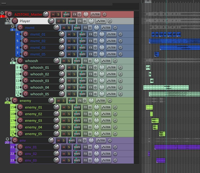Image resolution: width=200 pixels, height=173 pixels.
Task: Arm record on mvmt_01 track
Action: [x=25, y=34]
